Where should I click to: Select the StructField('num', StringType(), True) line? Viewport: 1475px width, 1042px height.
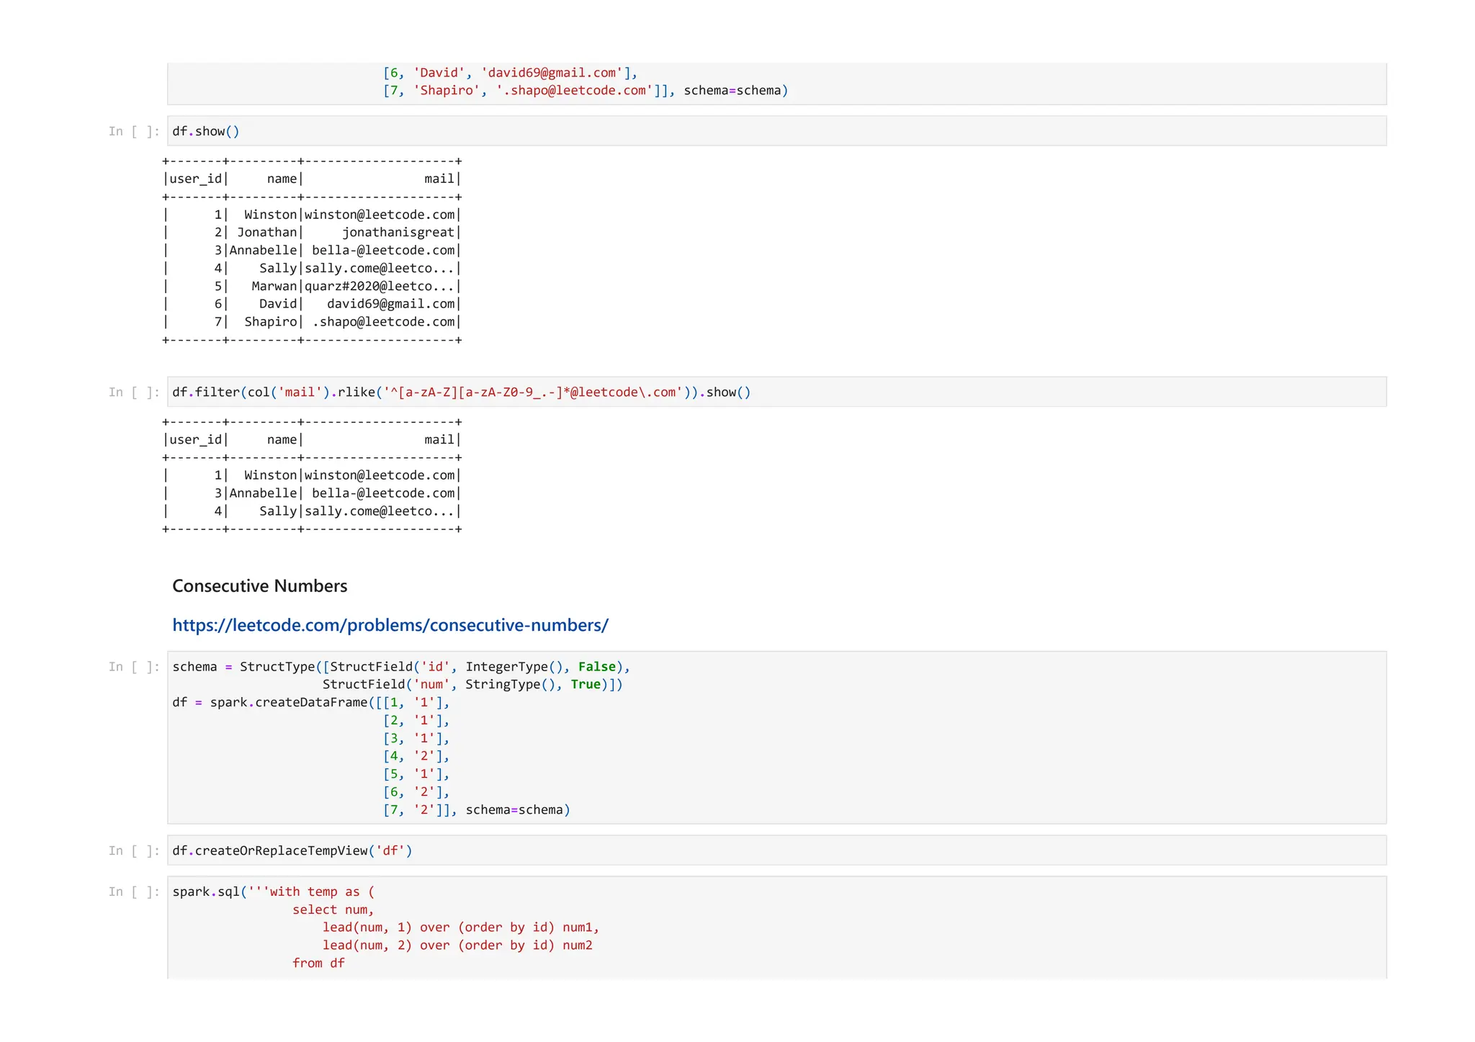[x=472, y=685]
